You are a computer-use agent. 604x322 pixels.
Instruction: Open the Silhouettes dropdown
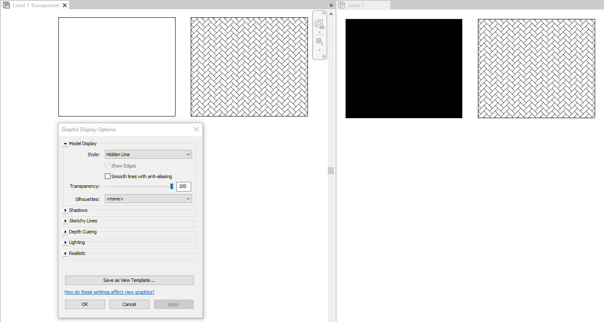pos(148,198)
